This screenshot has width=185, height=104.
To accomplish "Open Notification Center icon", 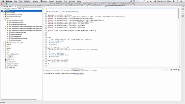I will [x=181, y=1].
